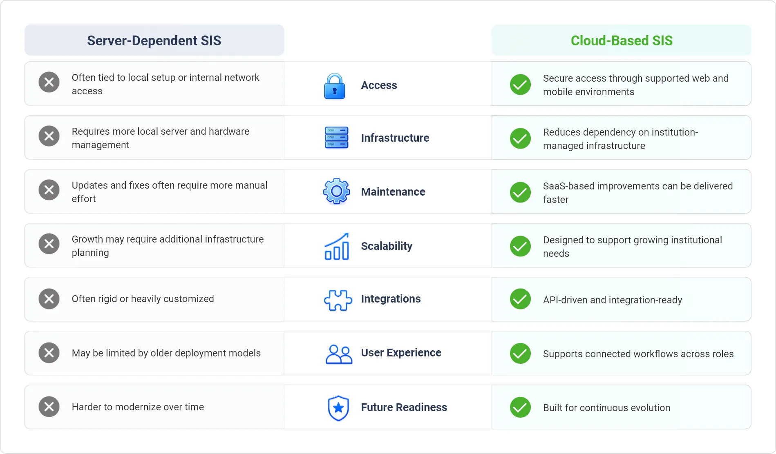The width and height of the screenshot is (776, 454).
Task: Click the Infrastructure category label
Action: 395,138
